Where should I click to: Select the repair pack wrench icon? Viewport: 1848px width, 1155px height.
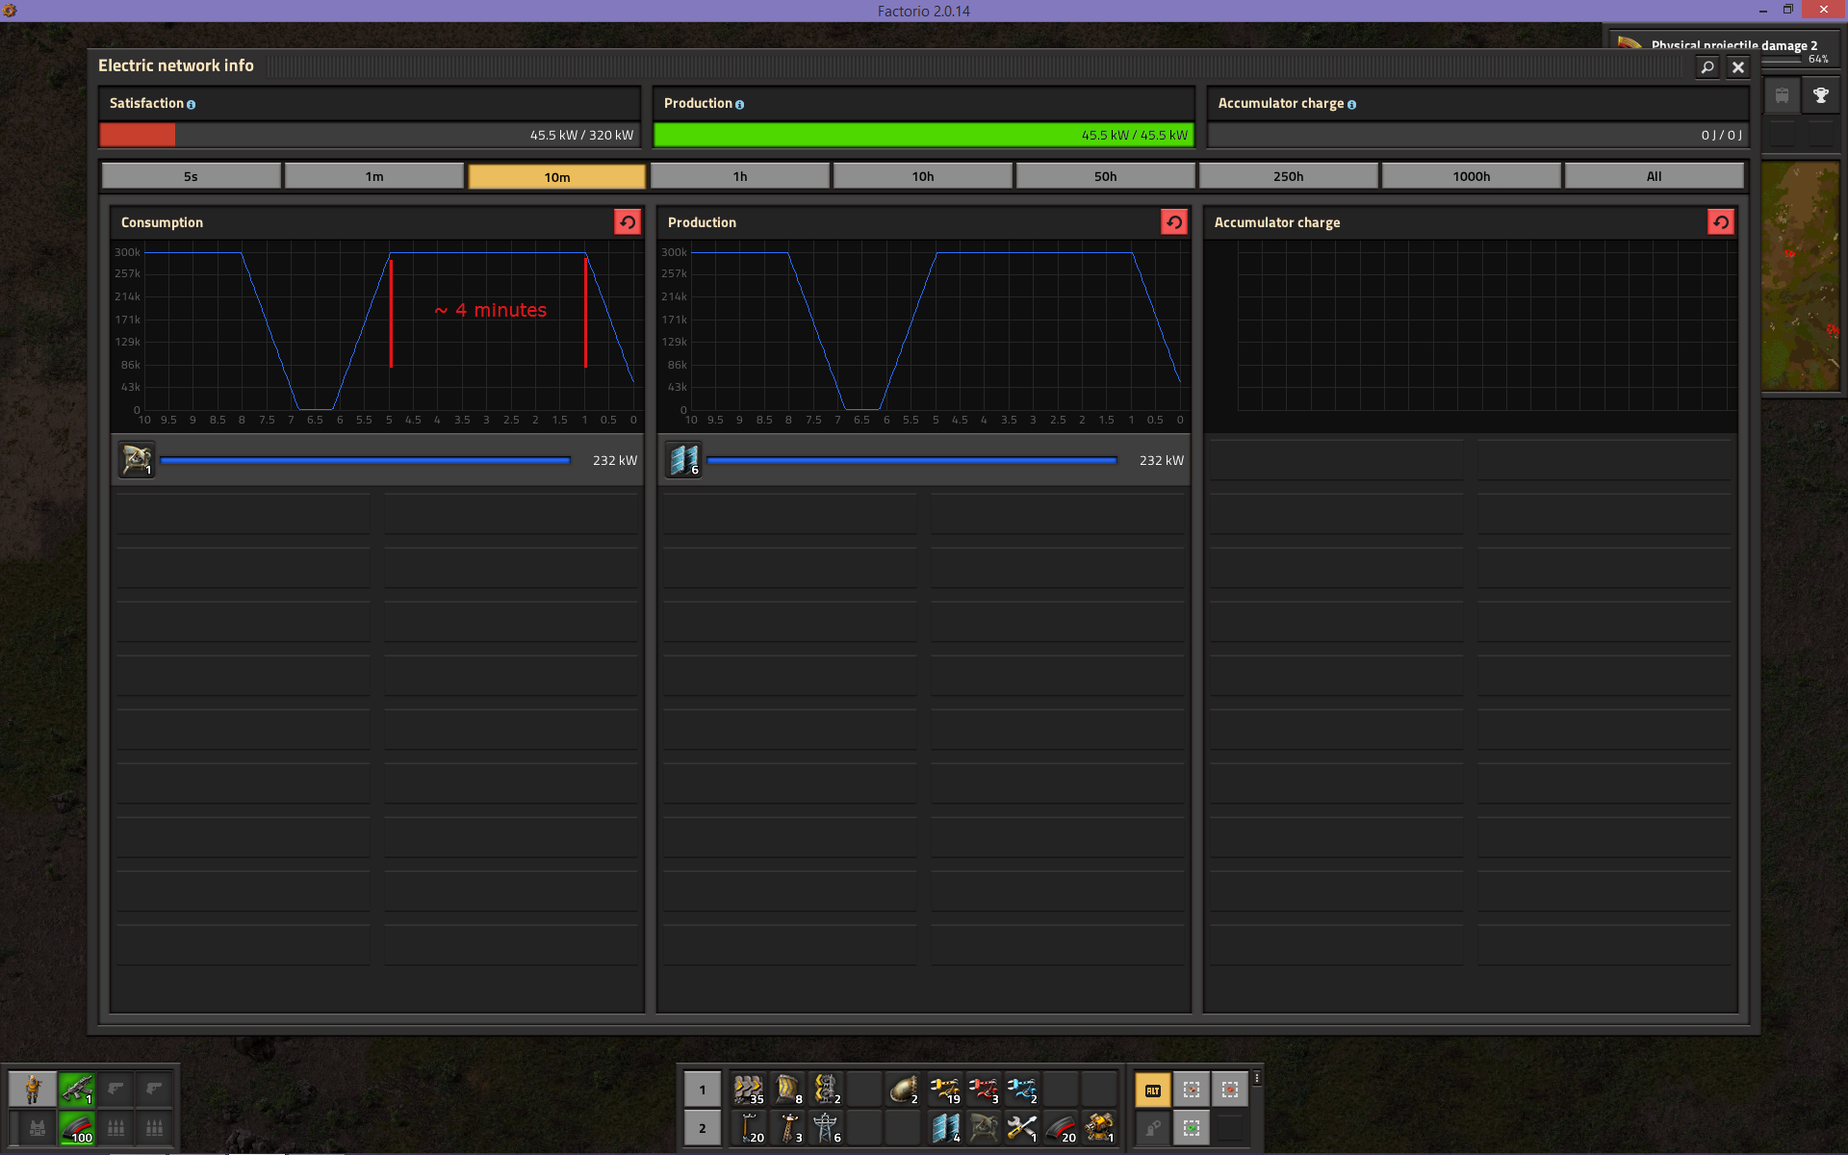pyautogui.click(x=1021, y=1127)
